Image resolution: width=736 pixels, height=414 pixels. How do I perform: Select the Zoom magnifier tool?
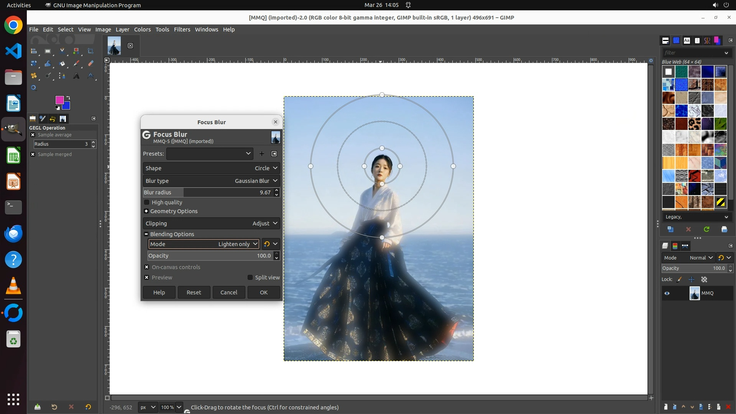click(34, 88)
